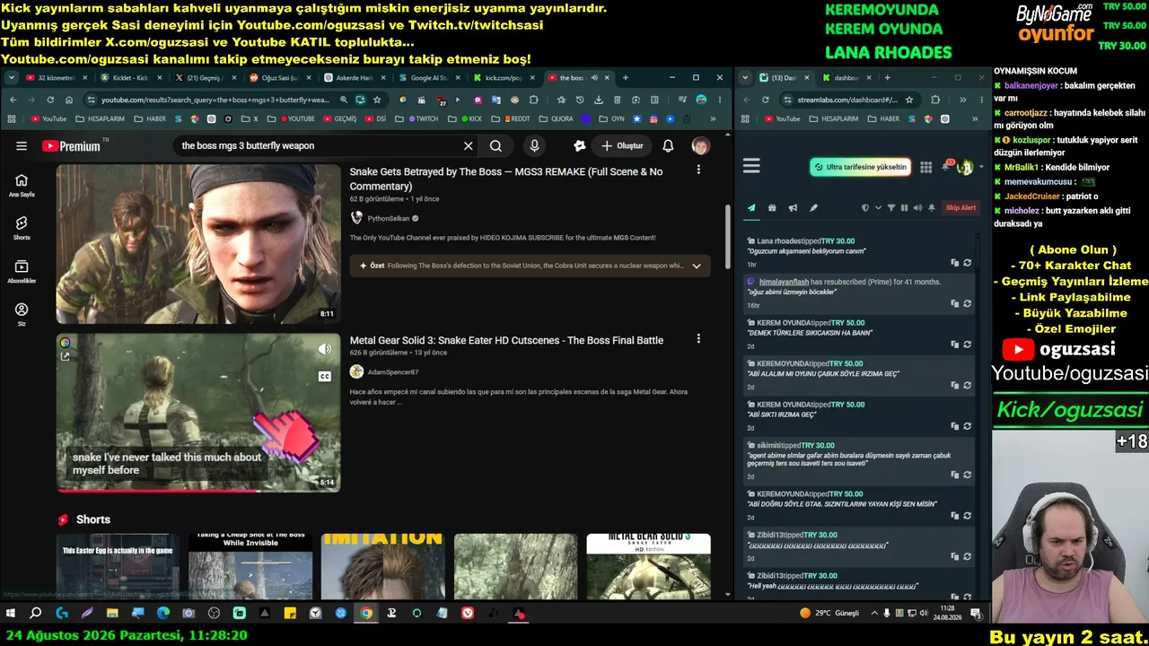Switch to the kick.com browser tab
Viewport: 1149px width, 646px height.
pos(503,78)
